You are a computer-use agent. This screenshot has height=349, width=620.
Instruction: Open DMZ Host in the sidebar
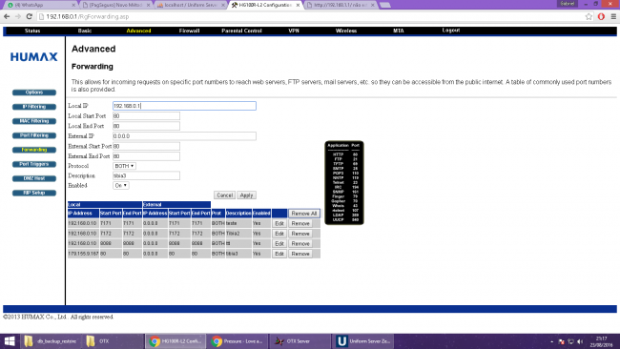(x=34, y=178)
